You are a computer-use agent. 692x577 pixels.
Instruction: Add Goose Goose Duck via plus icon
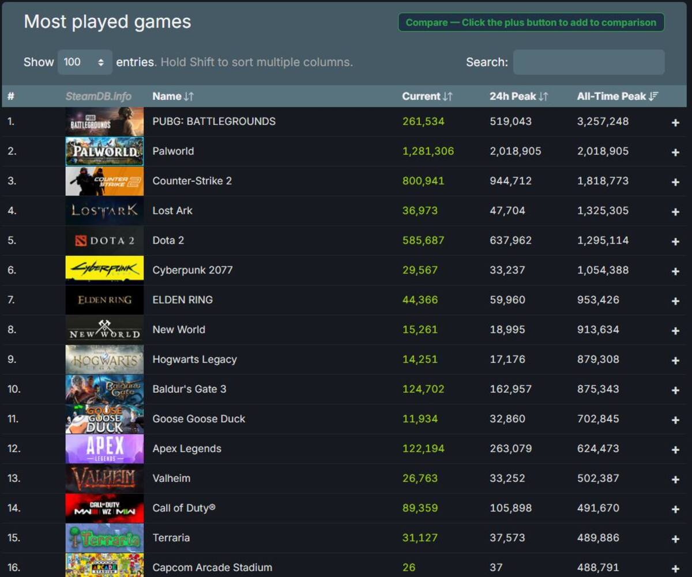click(675, 420)
